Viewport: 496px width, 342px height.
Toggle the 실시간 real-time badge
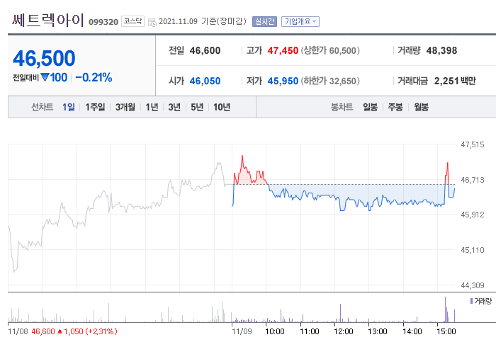264,21
